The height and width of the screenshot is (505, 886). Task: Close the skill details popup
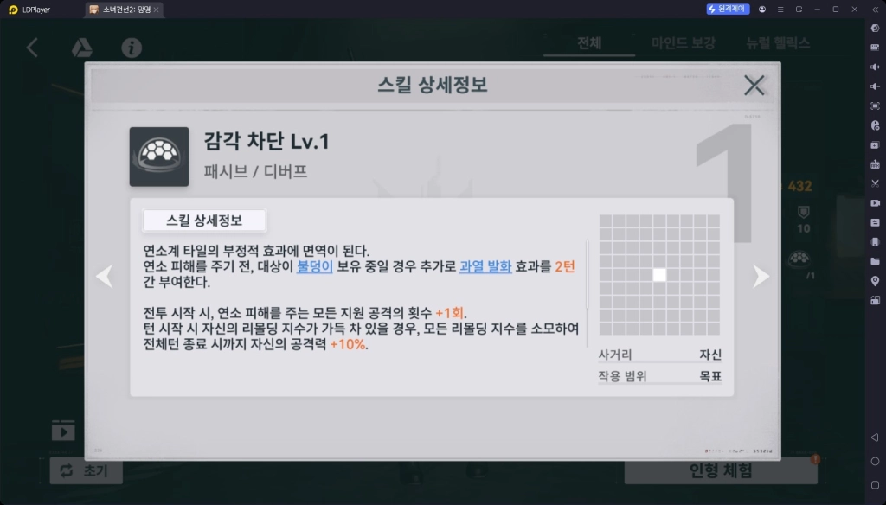click(x=754, y=85)
